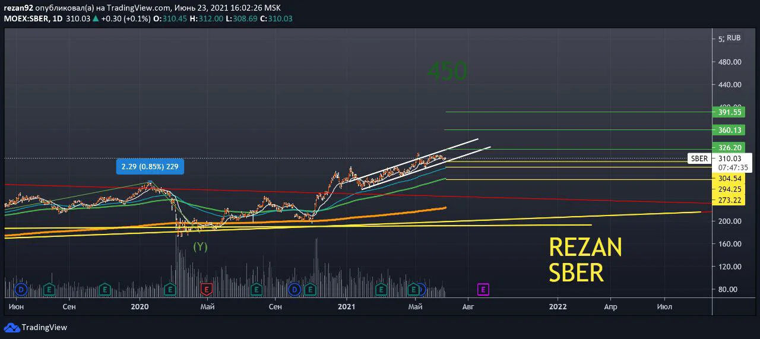Click the yellow 294.25 price label
The width and height of the screenshot is (760, 339).
729,189
